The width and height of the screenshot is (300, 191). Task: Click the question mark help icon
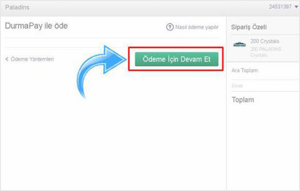coord(170,27)
